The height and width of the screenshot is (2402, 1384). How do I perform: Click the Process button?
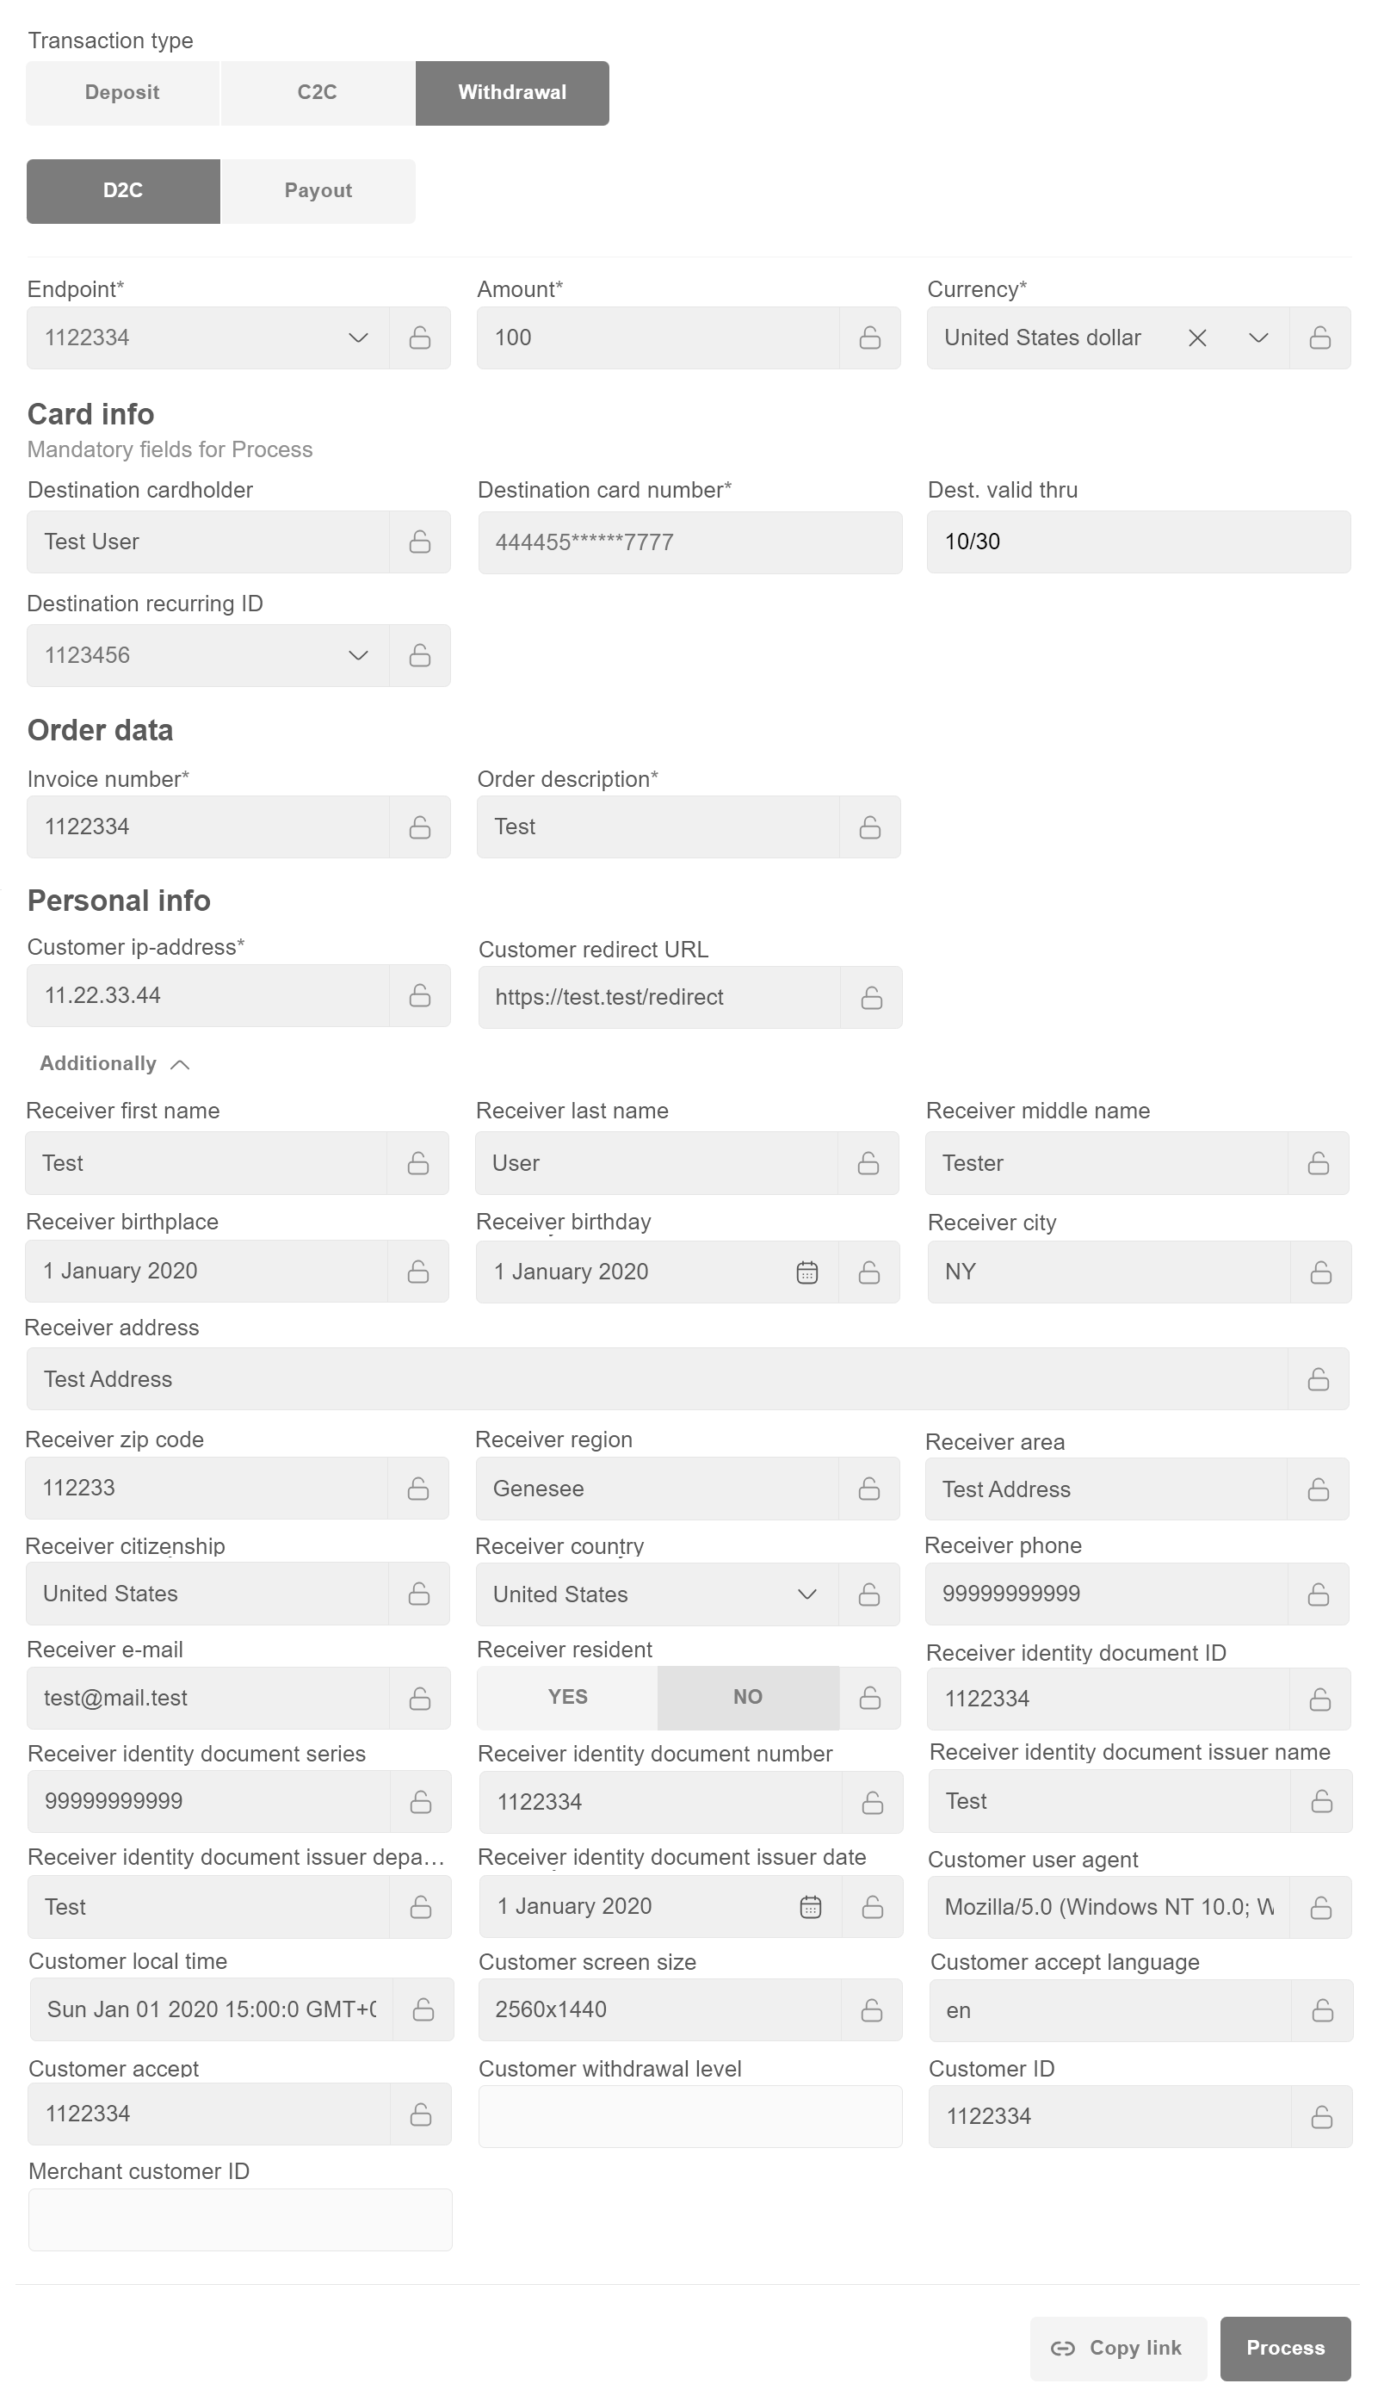1284,2348
